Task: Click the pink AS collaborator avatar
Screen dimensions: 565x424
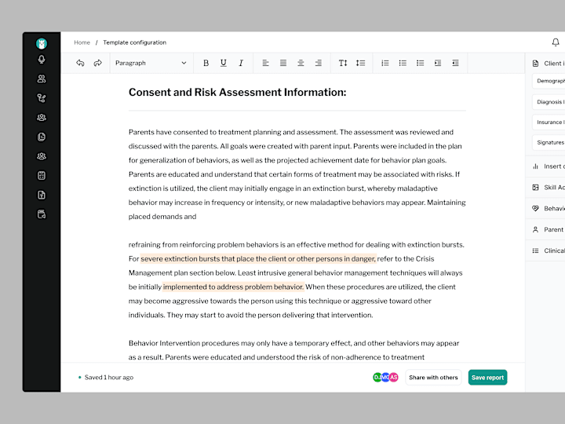Action: tap(394, 378)
